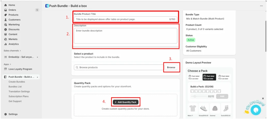This screenshot has height=119, width=267.
Task: Open the Settings gear icon
Action: [x=5, y=114]
